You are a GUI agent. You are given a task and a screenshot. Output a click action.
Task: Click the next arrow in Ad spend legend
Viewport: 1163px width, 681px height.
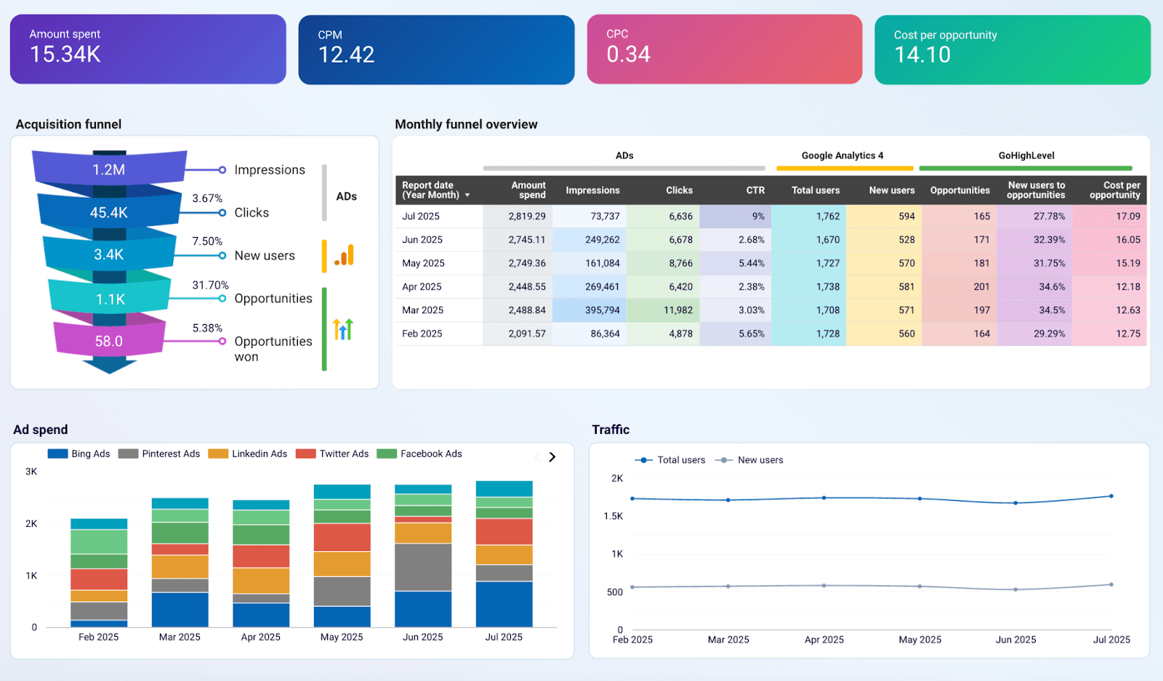[x=552, y=457]
